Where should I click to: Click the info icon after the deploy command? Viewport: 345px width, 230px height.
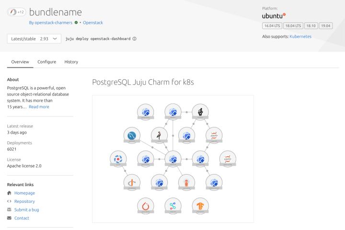[135, 39]
